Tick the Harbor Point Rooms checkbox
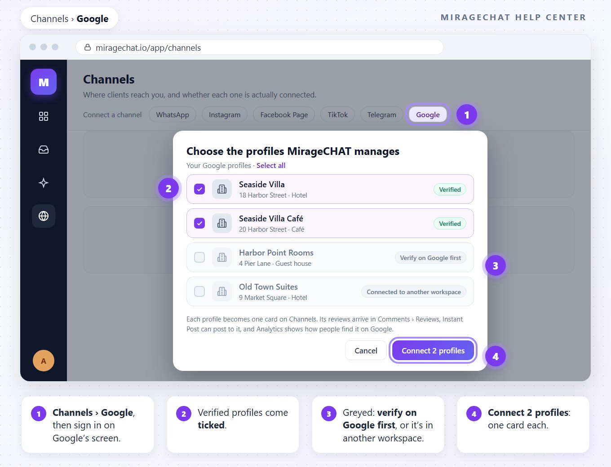Screen dimensions: 611x467 pyautogui.click(x=199, y=257)
